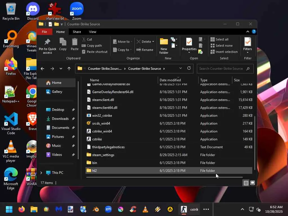Viewport: 288px width, 216px height.
Task: Open Pictures in quick access
Action: tap(58, 137)
